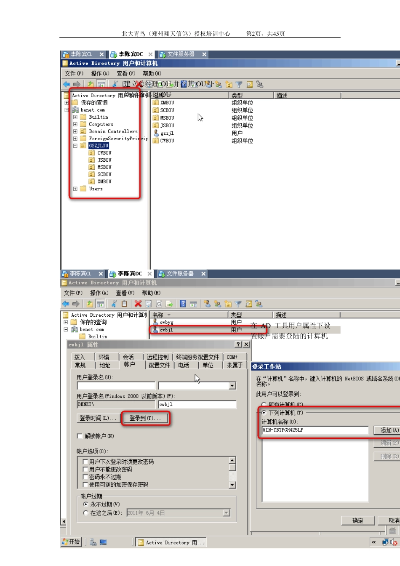Click 添加(A) button in 登录工作站 dialog
The image size is (400, 566).
click(387, 430)
